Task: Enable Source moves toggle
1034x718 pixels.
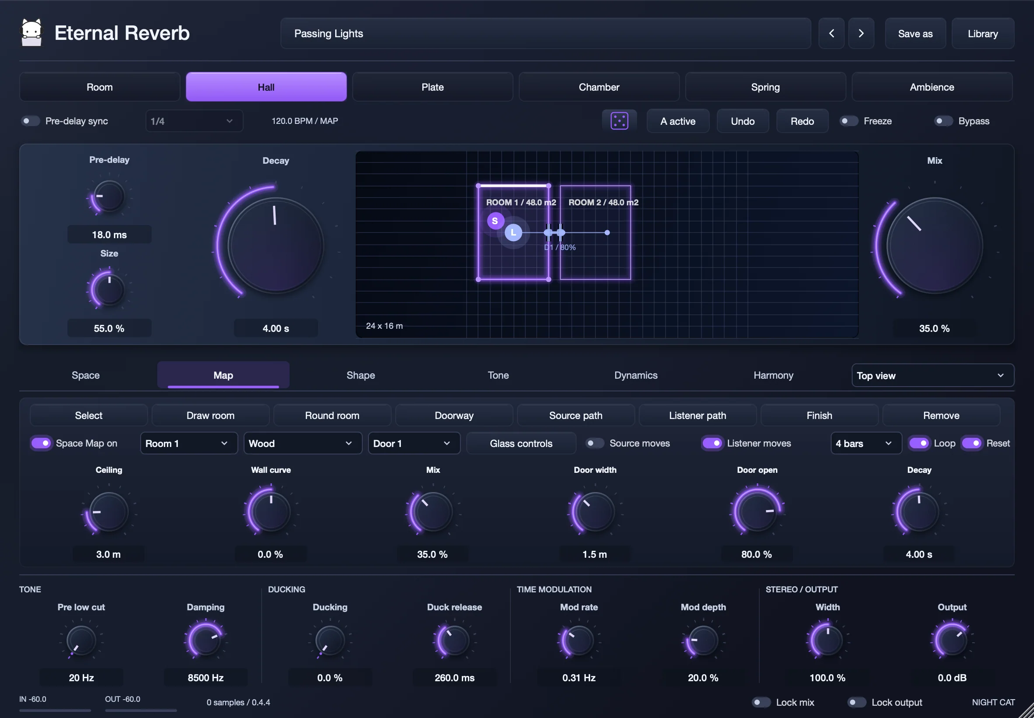Action: [595, 443]
